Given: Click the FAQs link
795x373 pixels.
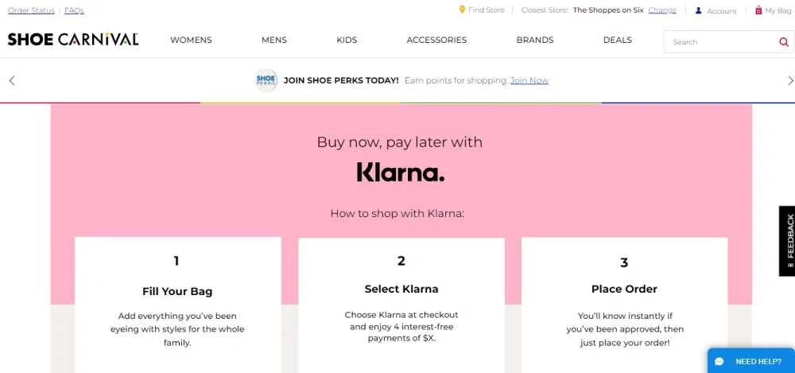Looking at the screenshot, I should point(74,10).
